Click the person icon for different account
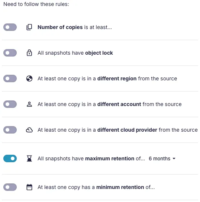The width and height of the screenshot is (200, 202). (x=29, y=104)
